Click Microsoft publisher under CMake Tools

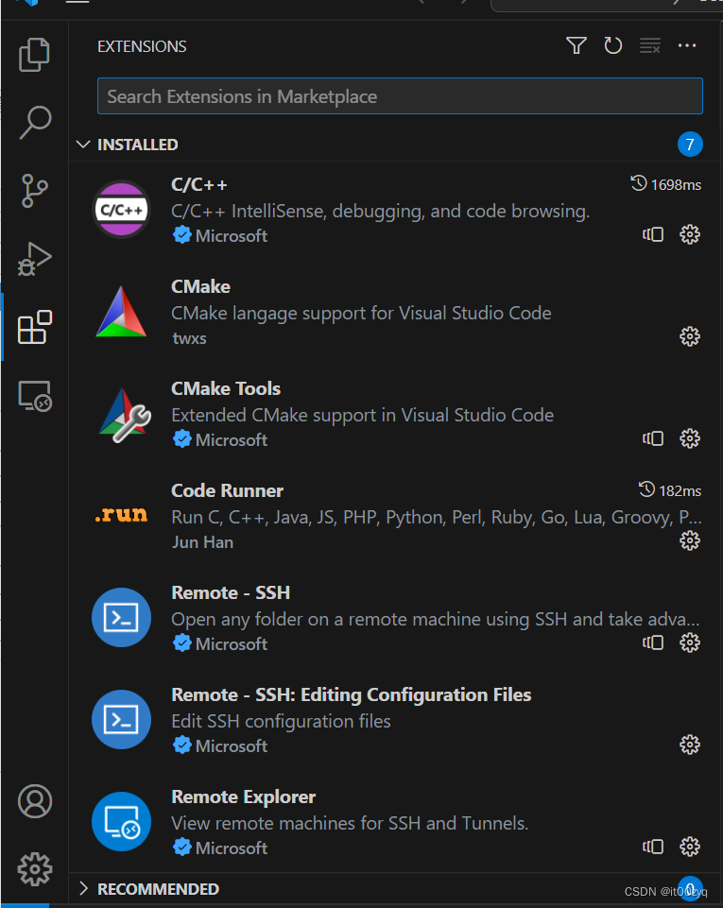pos(232,439)
